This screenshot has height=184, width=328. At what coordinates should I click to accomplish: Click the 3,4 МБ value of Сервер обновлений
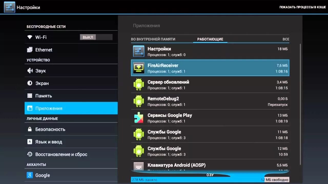282,82
